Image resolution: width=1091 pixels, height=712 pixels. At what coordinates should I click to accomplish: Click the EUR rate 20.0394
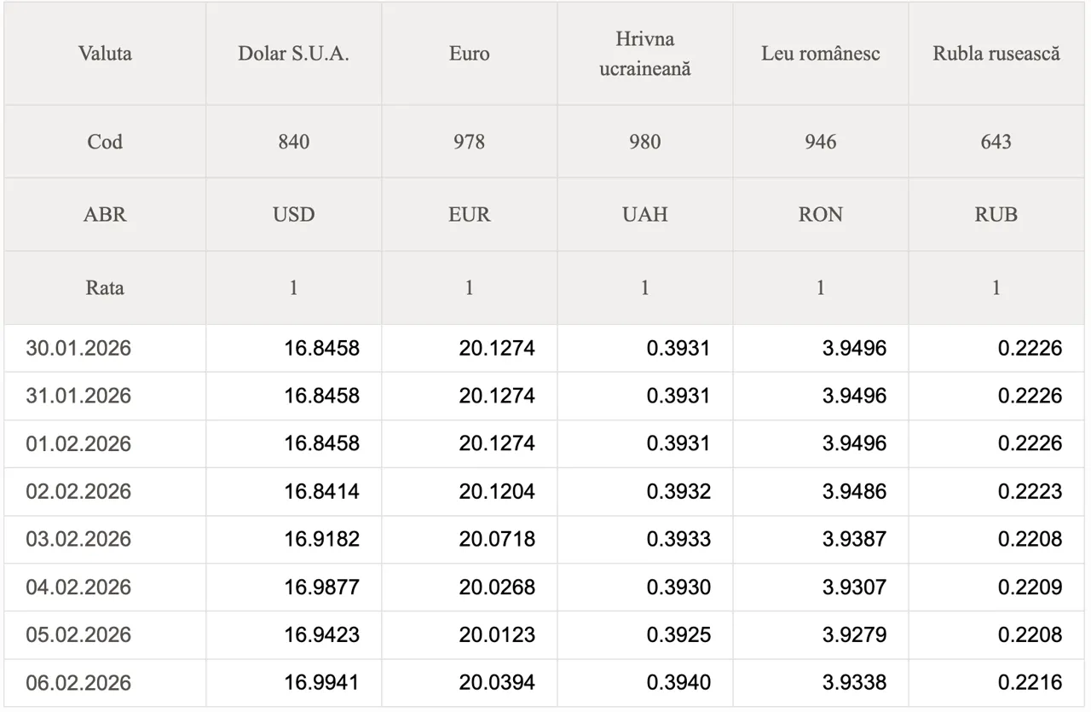pyautogui.click(x=497, y=682)
